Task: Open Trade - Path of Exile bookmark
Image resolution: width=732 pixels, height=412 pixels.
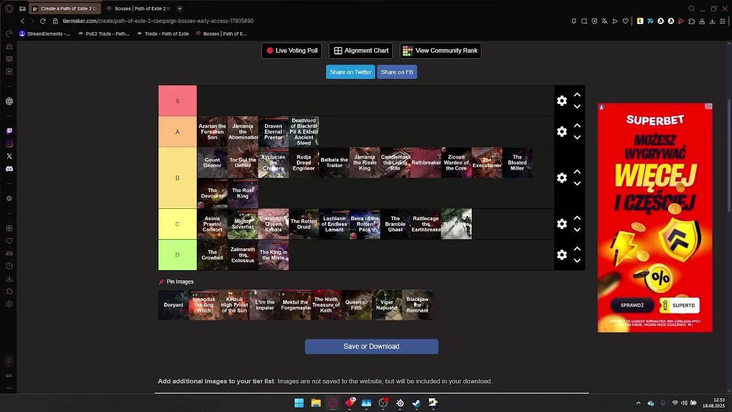Action: coord(162,34)
